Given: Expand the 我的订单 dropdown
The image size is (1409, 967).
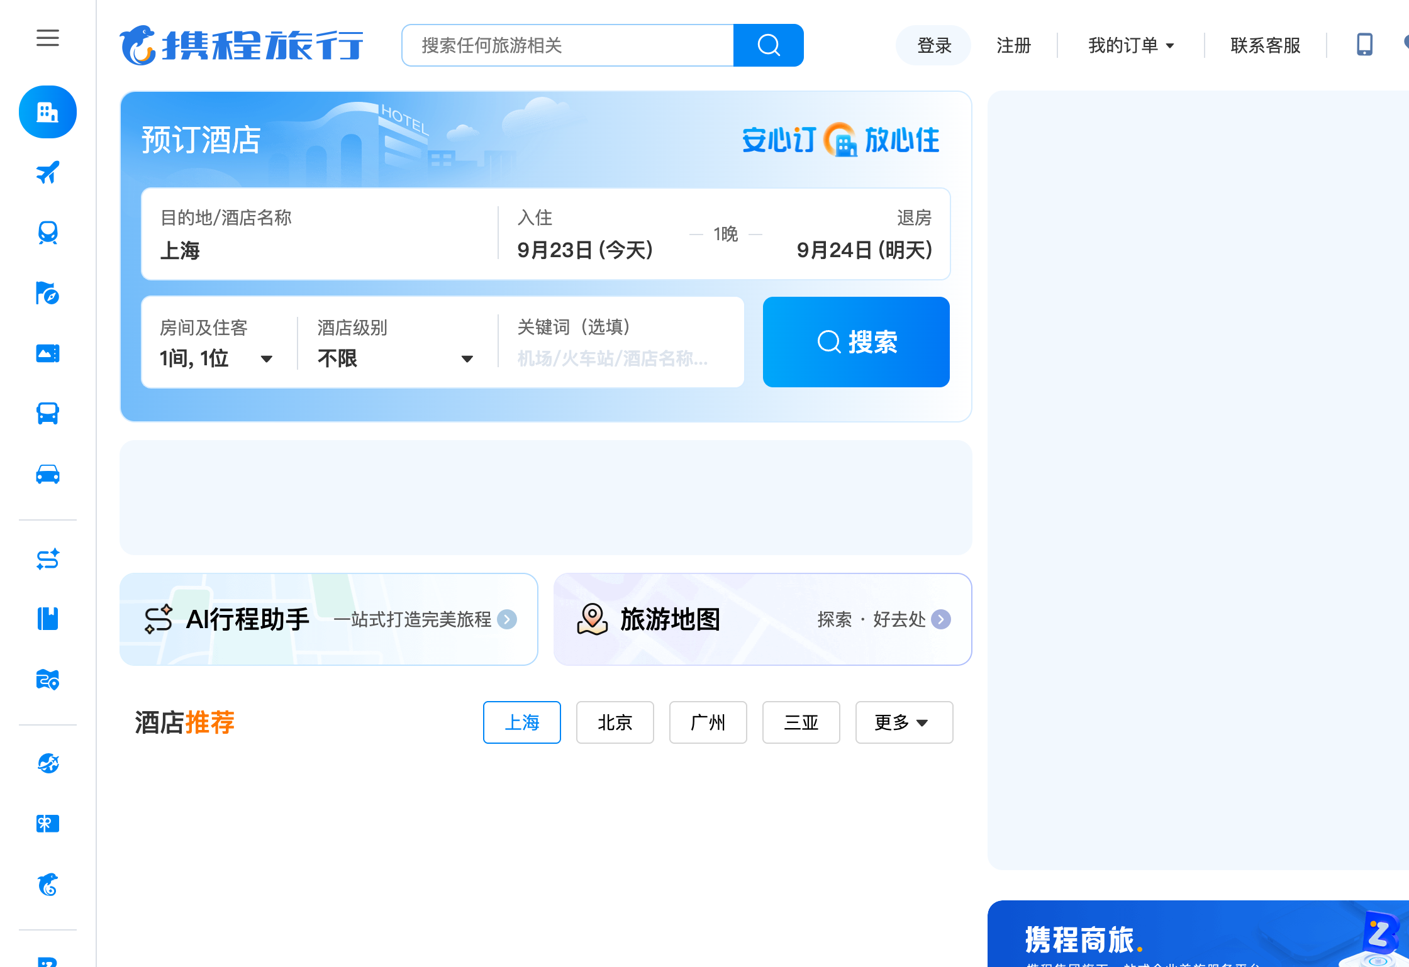Looking at the screenshot, I should tap(1131, 45).
